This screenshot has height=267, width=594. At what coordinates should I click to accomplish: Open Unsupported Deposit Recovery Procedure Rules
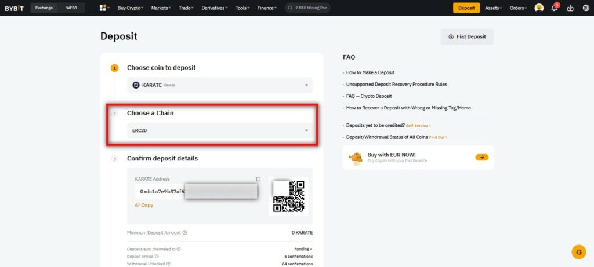coord(397,85)
